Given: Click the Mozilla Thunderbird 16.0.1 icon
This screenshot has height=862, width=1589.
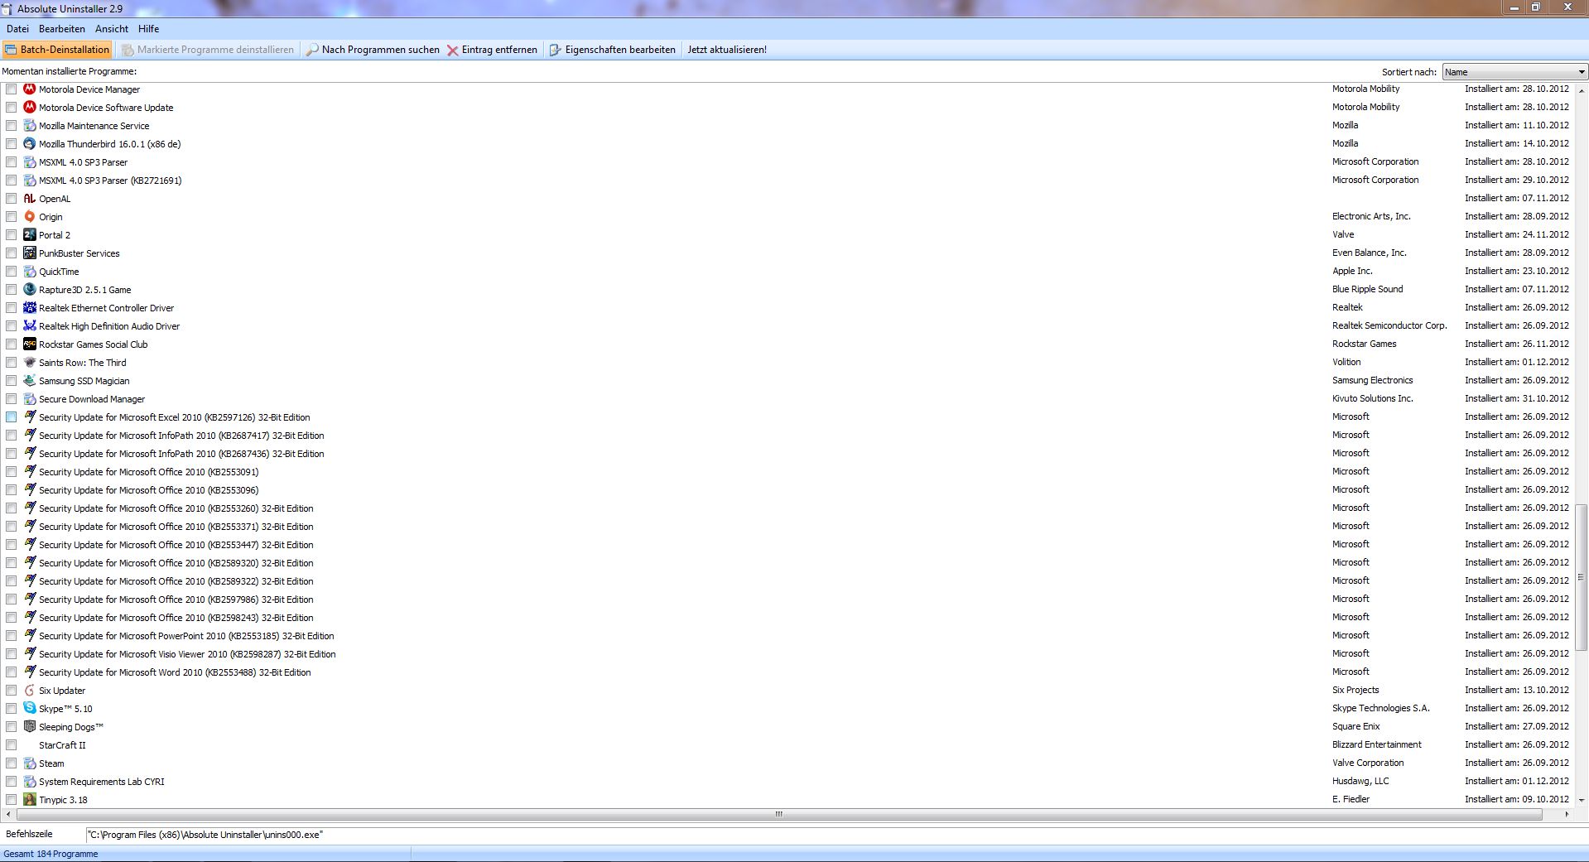Looking at the screenshot, I should [30, 143].
